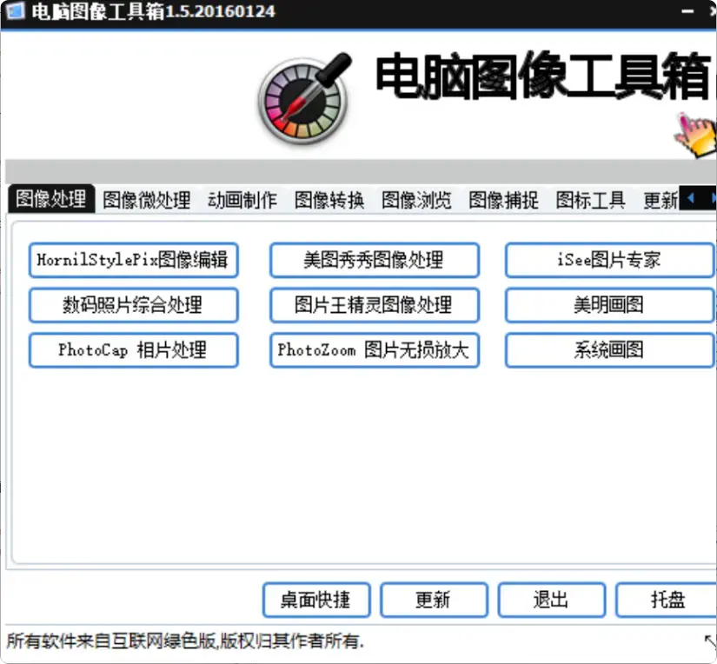Switch to the 图像微处理 tab
This screenshot has width=717, height=664.
point(146,199)
